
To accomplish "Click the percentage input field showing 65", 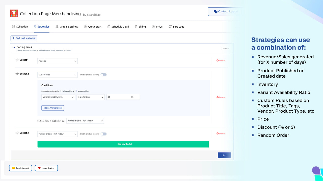I will point(123,97).
